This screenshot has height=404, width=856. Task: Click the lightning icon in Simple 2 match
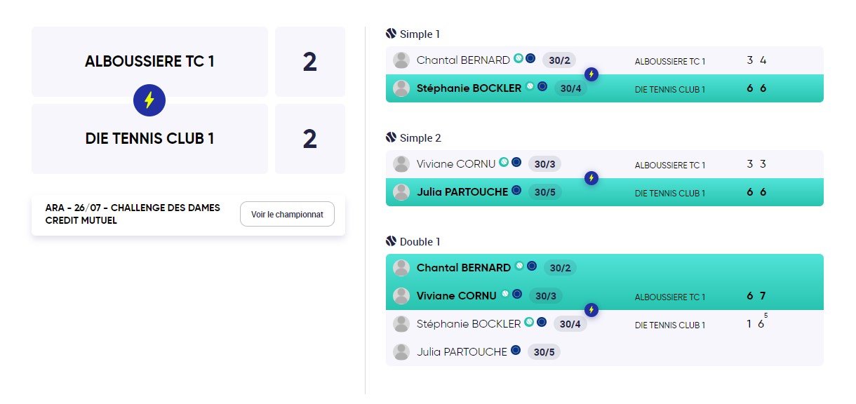point(591,178)
